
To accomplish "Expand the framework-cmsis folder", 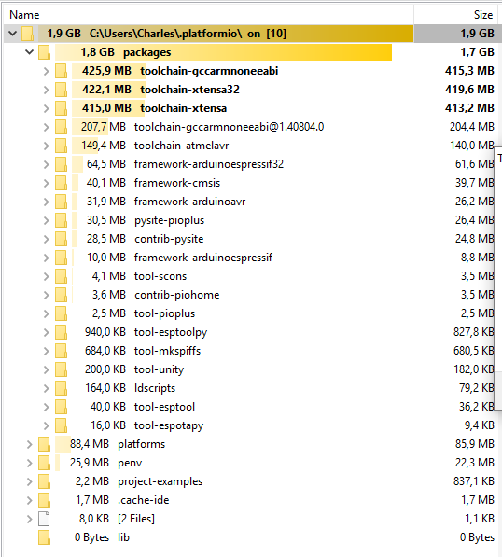I will (46, 183).
